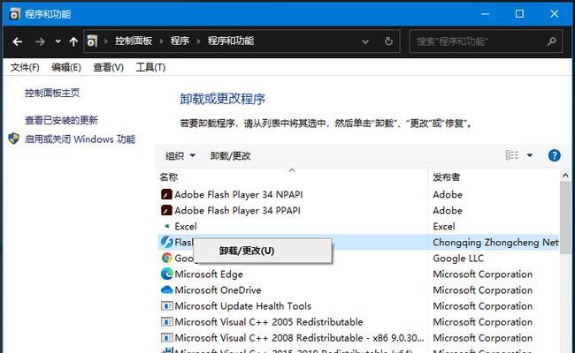Click the Microsoft Edge icon
Viewport: 575px width, 353px height.
click(167, 274)
